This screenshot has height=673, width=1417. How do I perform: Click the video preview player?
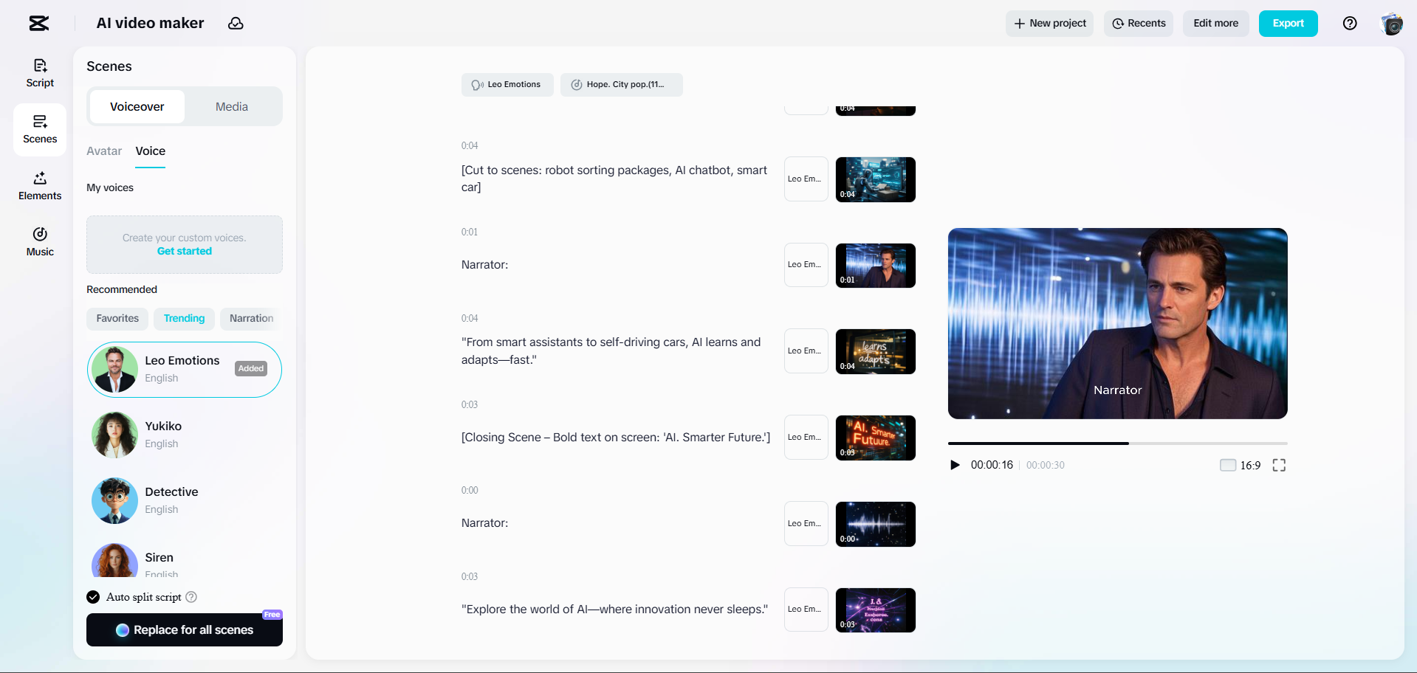[x=1118, y=323]
